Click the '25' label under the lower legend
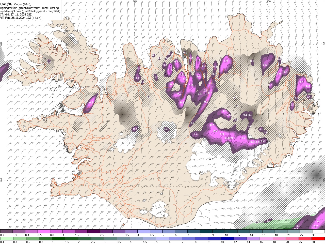The width and height of the screenshot is (325, 244). (x=300, y=242)
